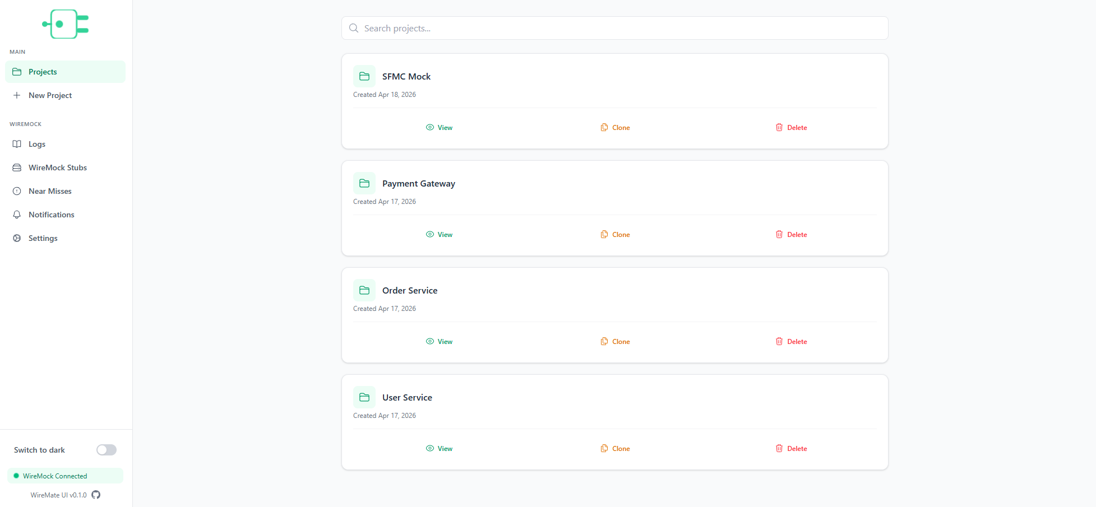Click the Payment Gateway folder icon
Viewport: 1096px width, 507px height.
(364, 183)
